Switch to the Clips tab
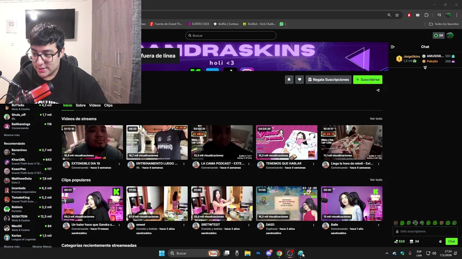The height and width of the screenshot is (259, 462). (x=108, y=105)
